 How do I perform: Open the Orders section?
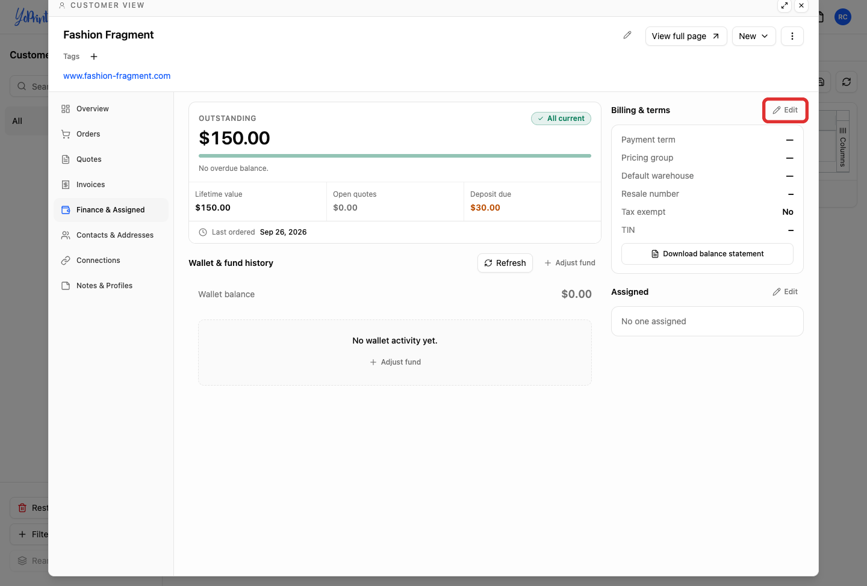(111, 134)
